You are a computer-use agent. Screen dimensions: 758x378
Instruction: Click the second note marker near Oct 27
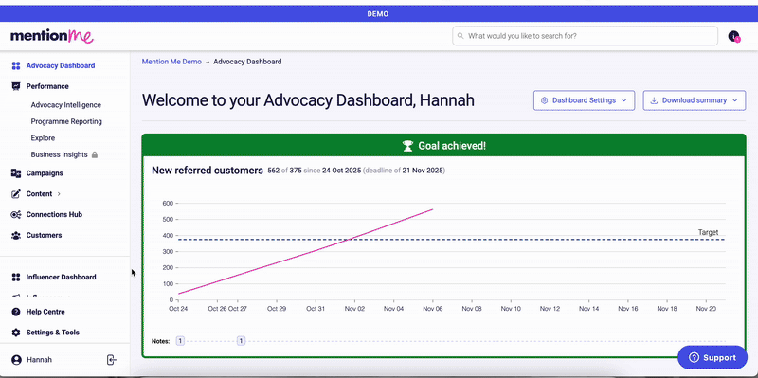(242, 341)
